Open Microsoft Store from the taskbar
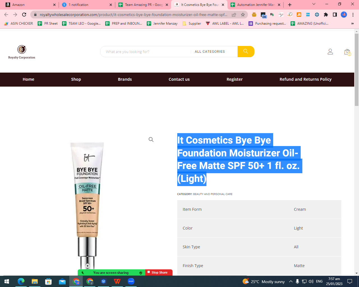 point(49,281)
